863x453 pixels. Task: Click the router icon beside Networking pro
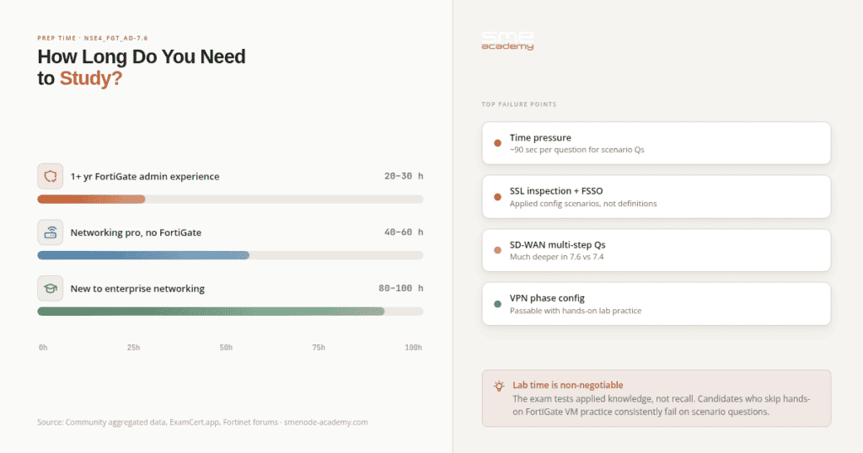coord(50,232)
